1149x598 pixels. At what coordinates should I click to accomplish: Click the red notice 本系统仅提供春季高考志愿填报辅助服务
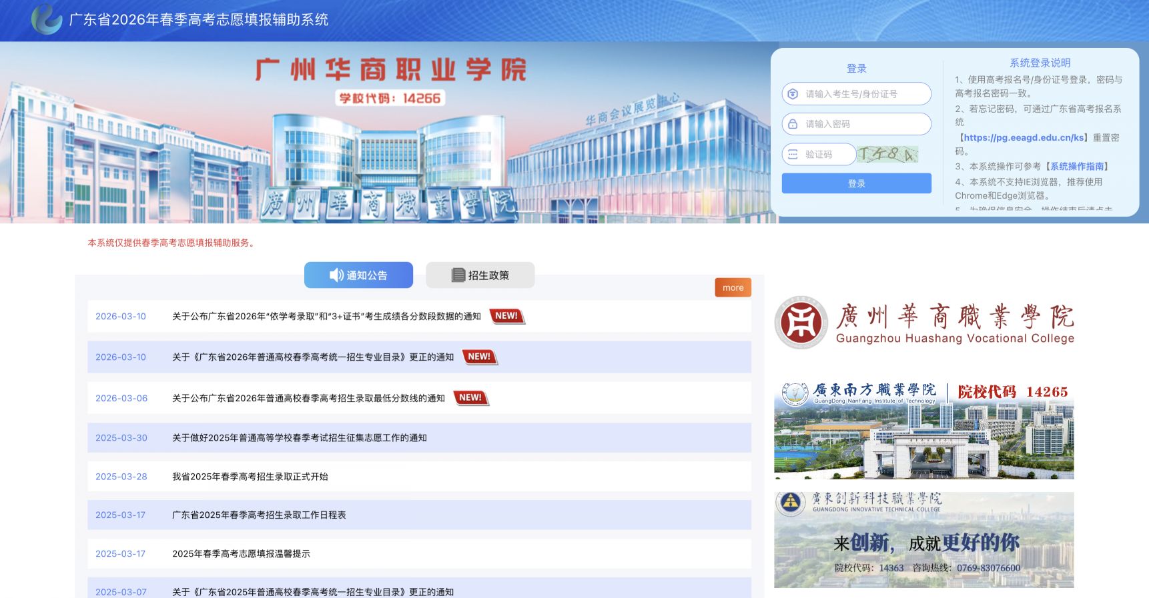coord(172,243)
